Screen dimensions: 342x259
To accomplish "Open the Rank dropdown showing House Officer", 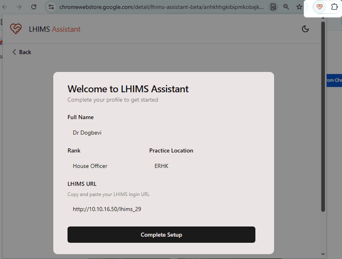I will (104, 166).
